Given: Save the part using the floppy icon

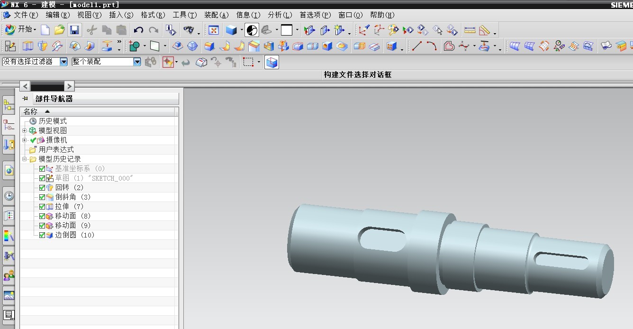Looking at the screenshot, I should coord(74,30).
